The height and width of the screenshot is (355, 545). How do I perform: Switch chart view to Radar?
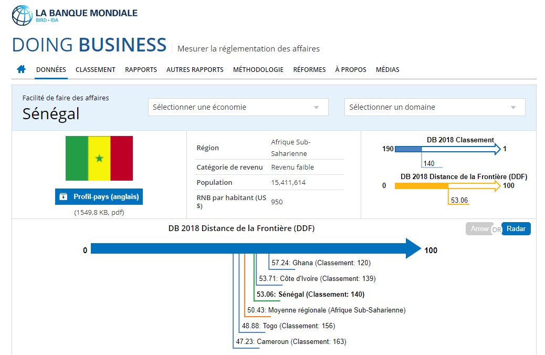pyautogui.click(x=517, y=228)
